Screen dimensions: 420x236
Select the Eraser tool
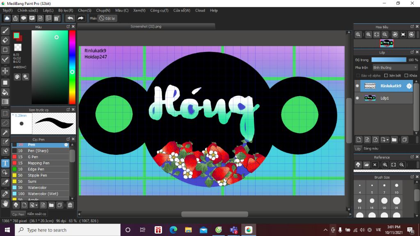(x=5, y=40)
